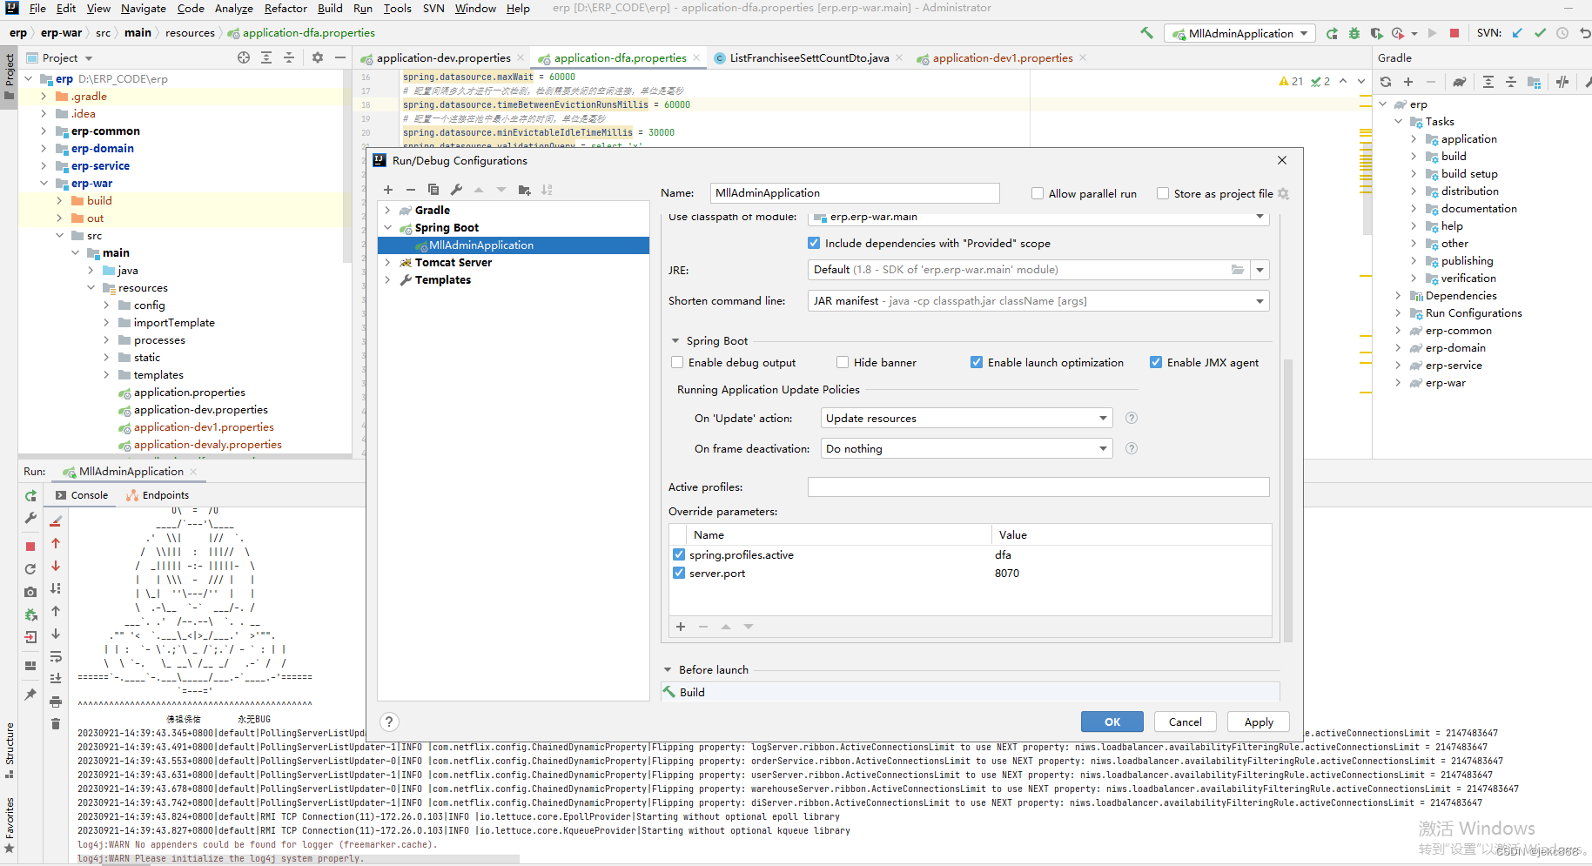Viewport: 1592px width, 866px height.
Task: Collapse the Spring Boot section header
Action: (675, 341)
